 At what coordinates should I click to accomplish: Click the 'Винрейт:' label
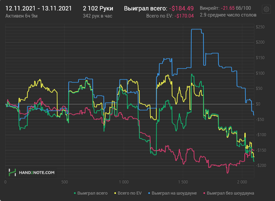209,8
